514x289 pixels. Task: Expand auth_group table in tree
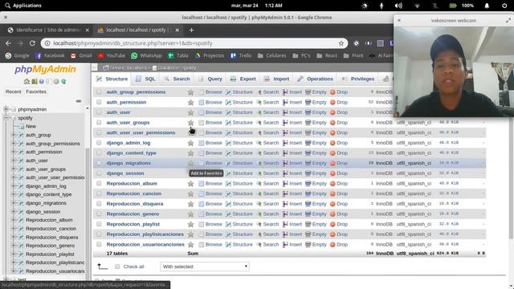(x=14, y=135)
